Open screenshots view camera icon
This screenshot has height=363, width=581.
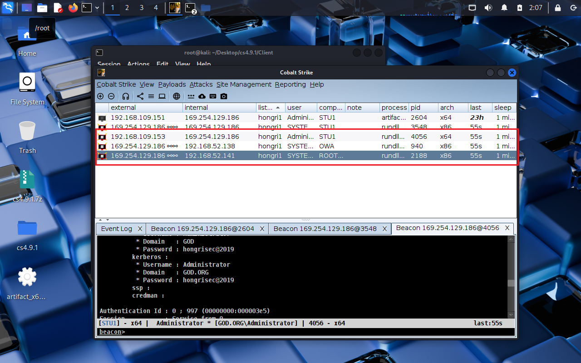coord(224,96)
